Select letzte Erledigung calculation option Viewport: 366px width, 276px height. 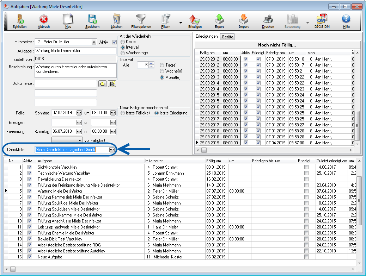[x=157, y=113]
